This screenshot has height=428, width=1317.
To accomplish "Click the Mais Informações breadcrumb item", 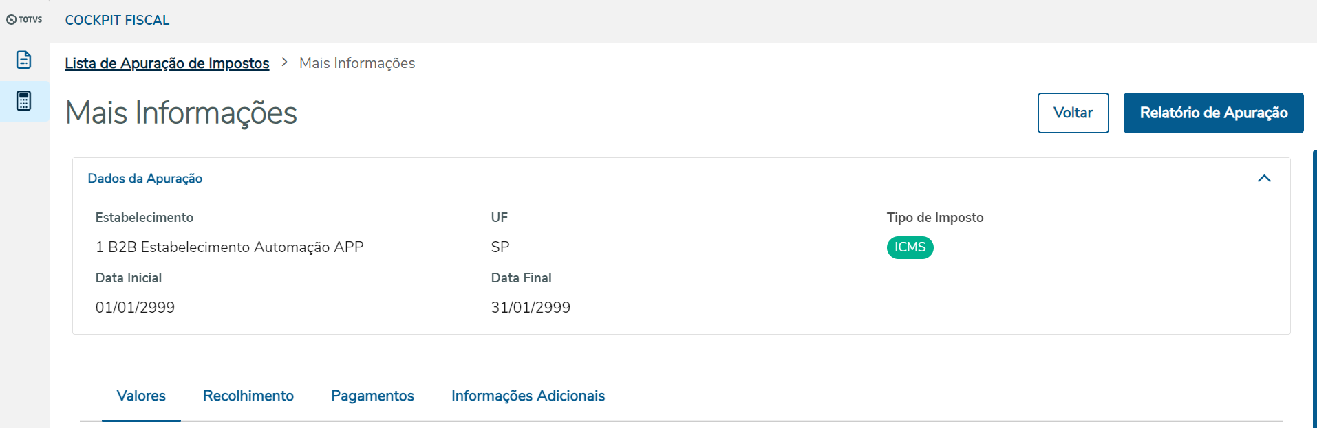I will click(x=357, y=63).
